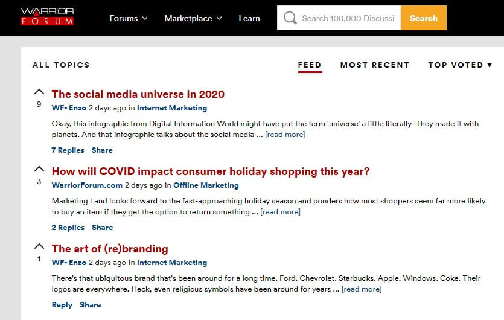Viewport: 504px width, 320px height.
Task: Click the orange Search button
Action: 423,18
